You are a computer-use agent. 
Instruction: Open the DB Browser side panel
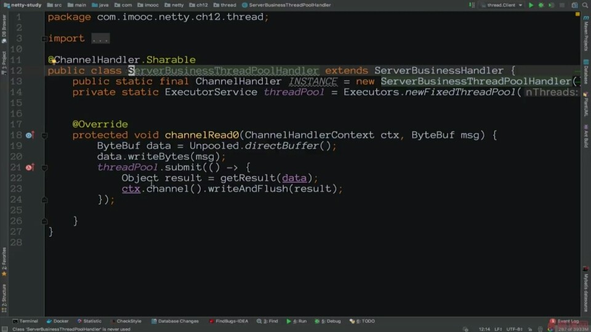coord(4,29)
